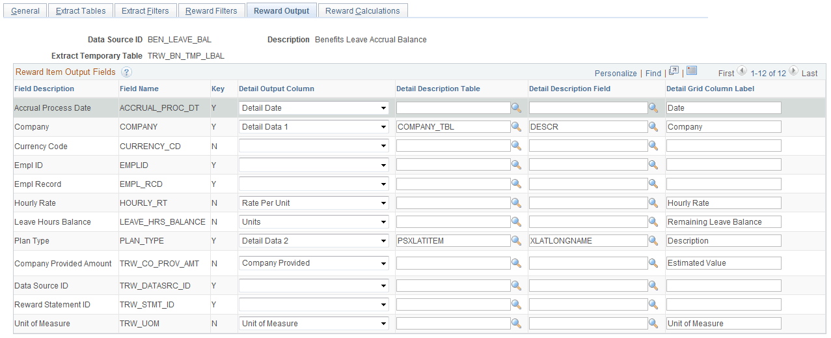Open description table lookup for Hourly Rate row
The height and width of the screenshot is (338, 831).
tap(517, 203)
